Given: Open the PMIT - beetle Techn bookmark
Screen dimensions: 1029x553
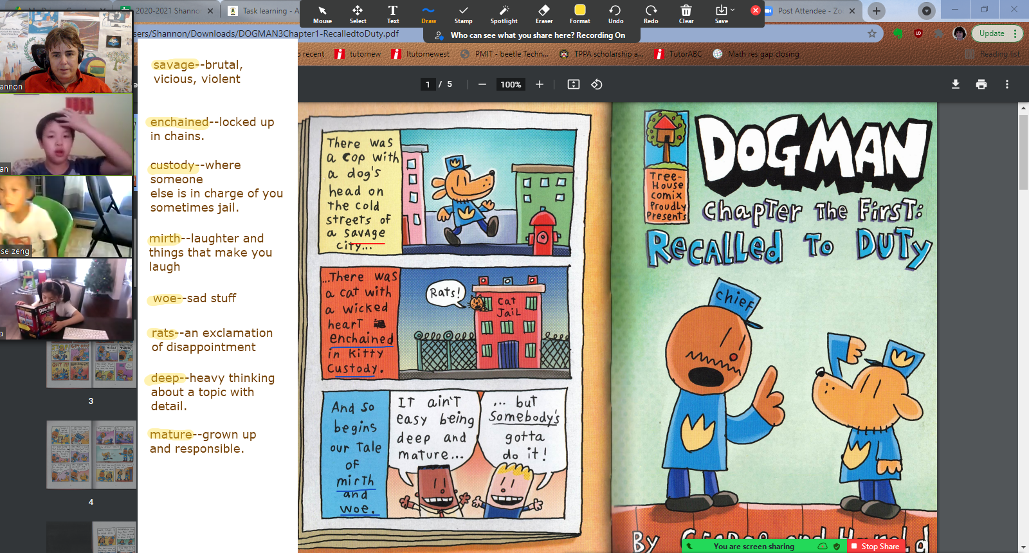Looking at the screenshot, I should click(x=505, y=54).
